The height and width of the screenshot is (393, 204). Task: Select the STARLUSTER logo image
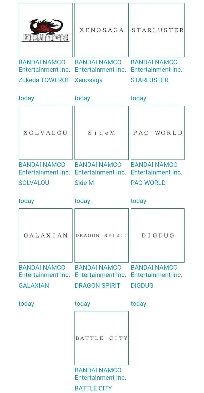157,30
